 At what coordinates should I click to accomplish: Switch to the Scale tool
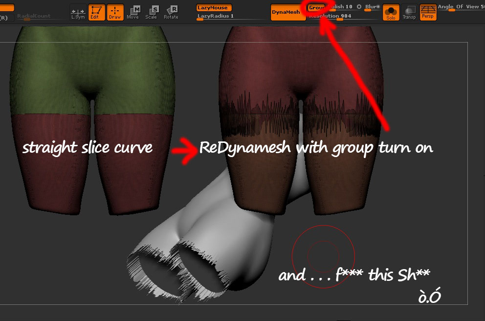[x=152, y=13]
